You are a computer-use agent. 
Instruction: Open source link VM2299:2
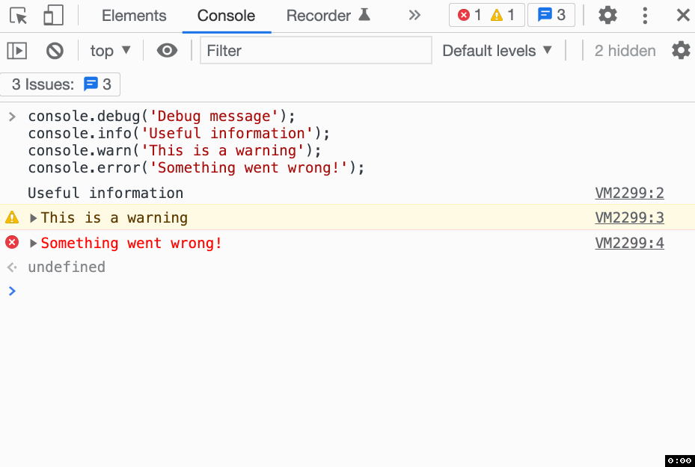pos(629,193)
